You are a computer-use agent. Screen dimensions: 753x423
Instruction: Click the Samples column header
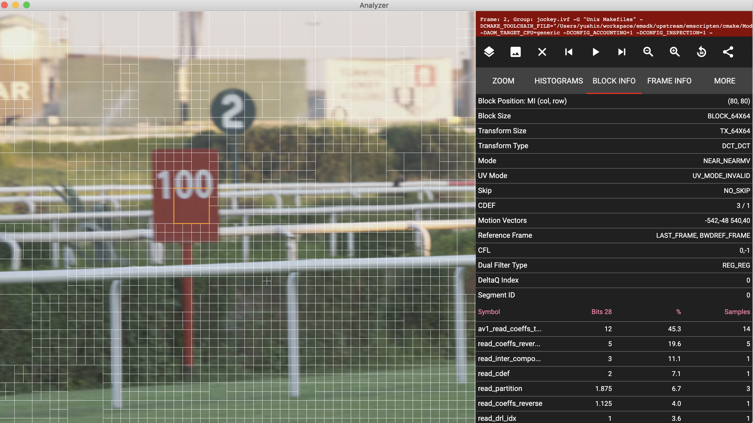(x=737, y=312)
